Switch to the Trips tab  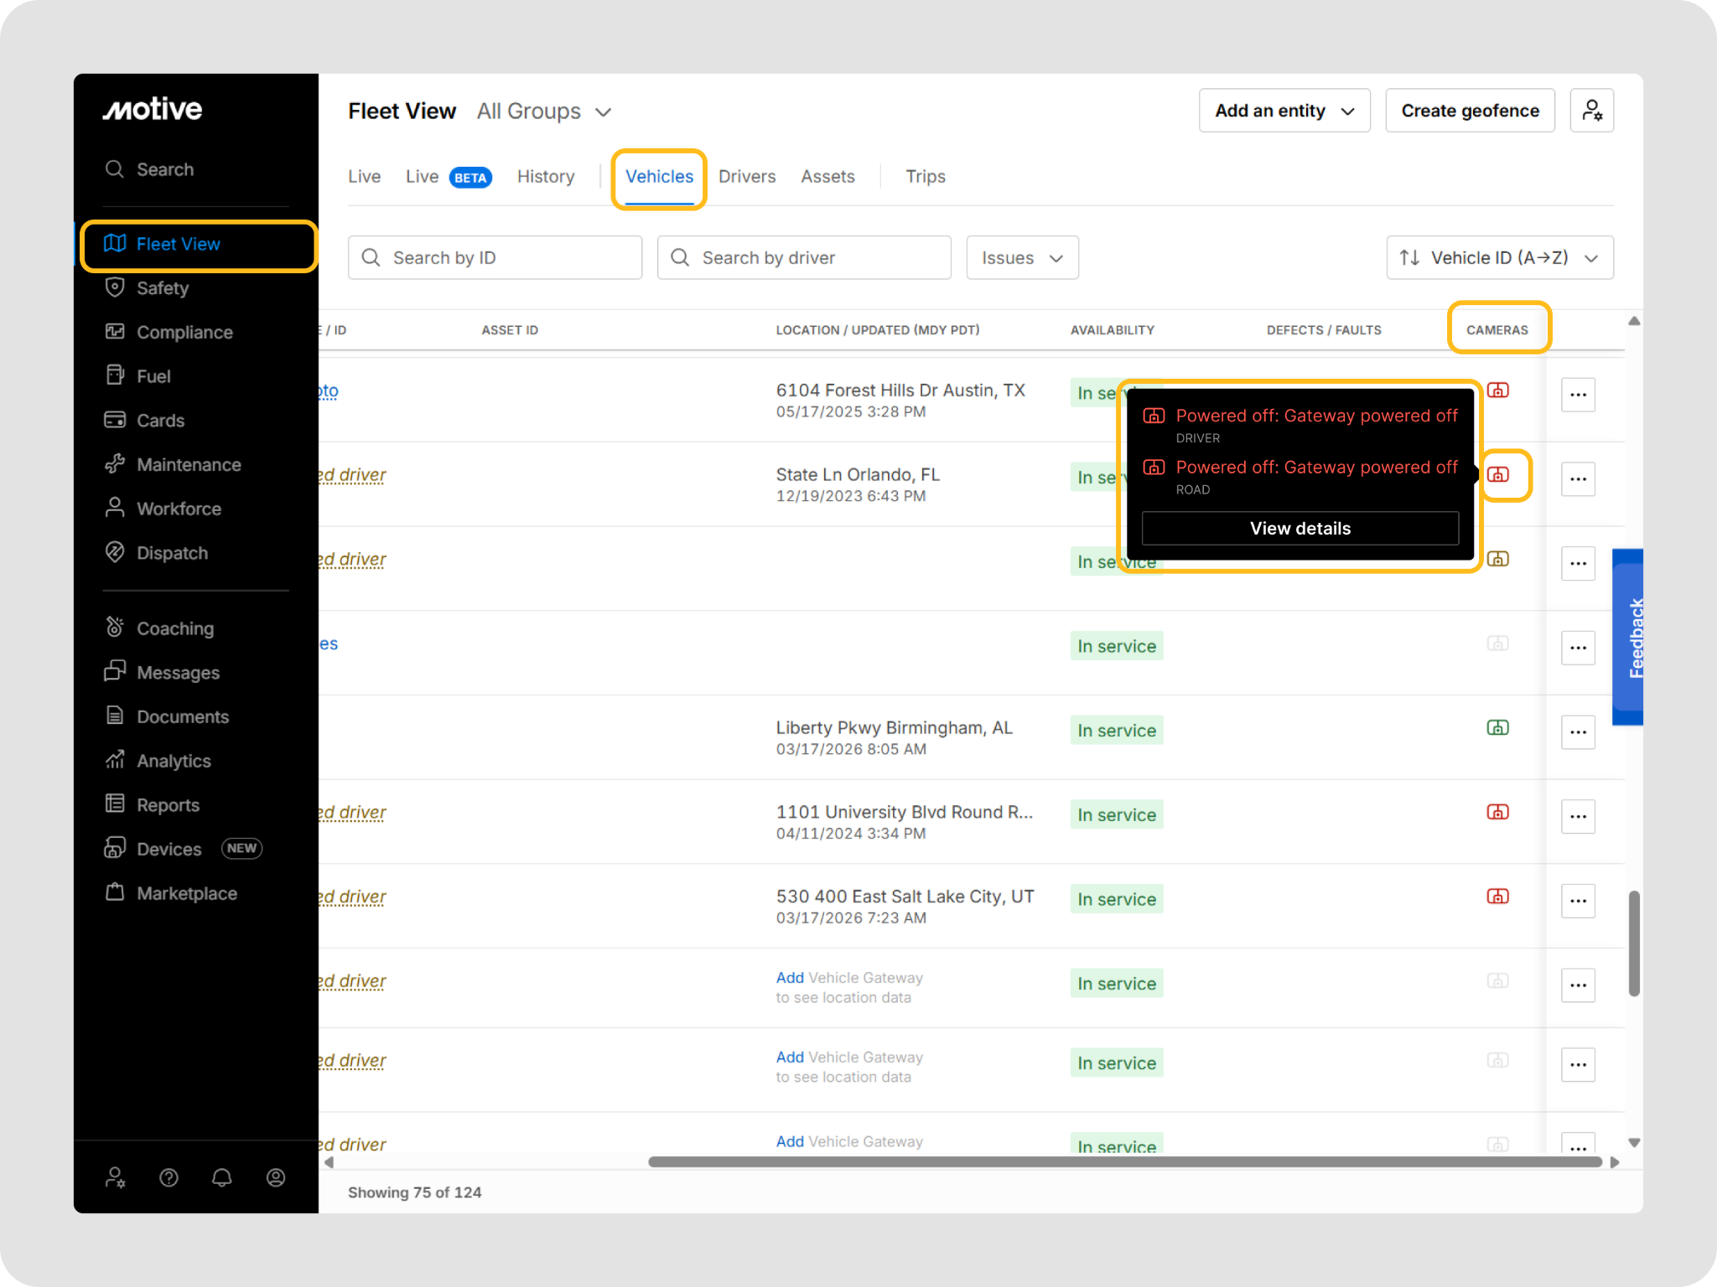[925, 177]
